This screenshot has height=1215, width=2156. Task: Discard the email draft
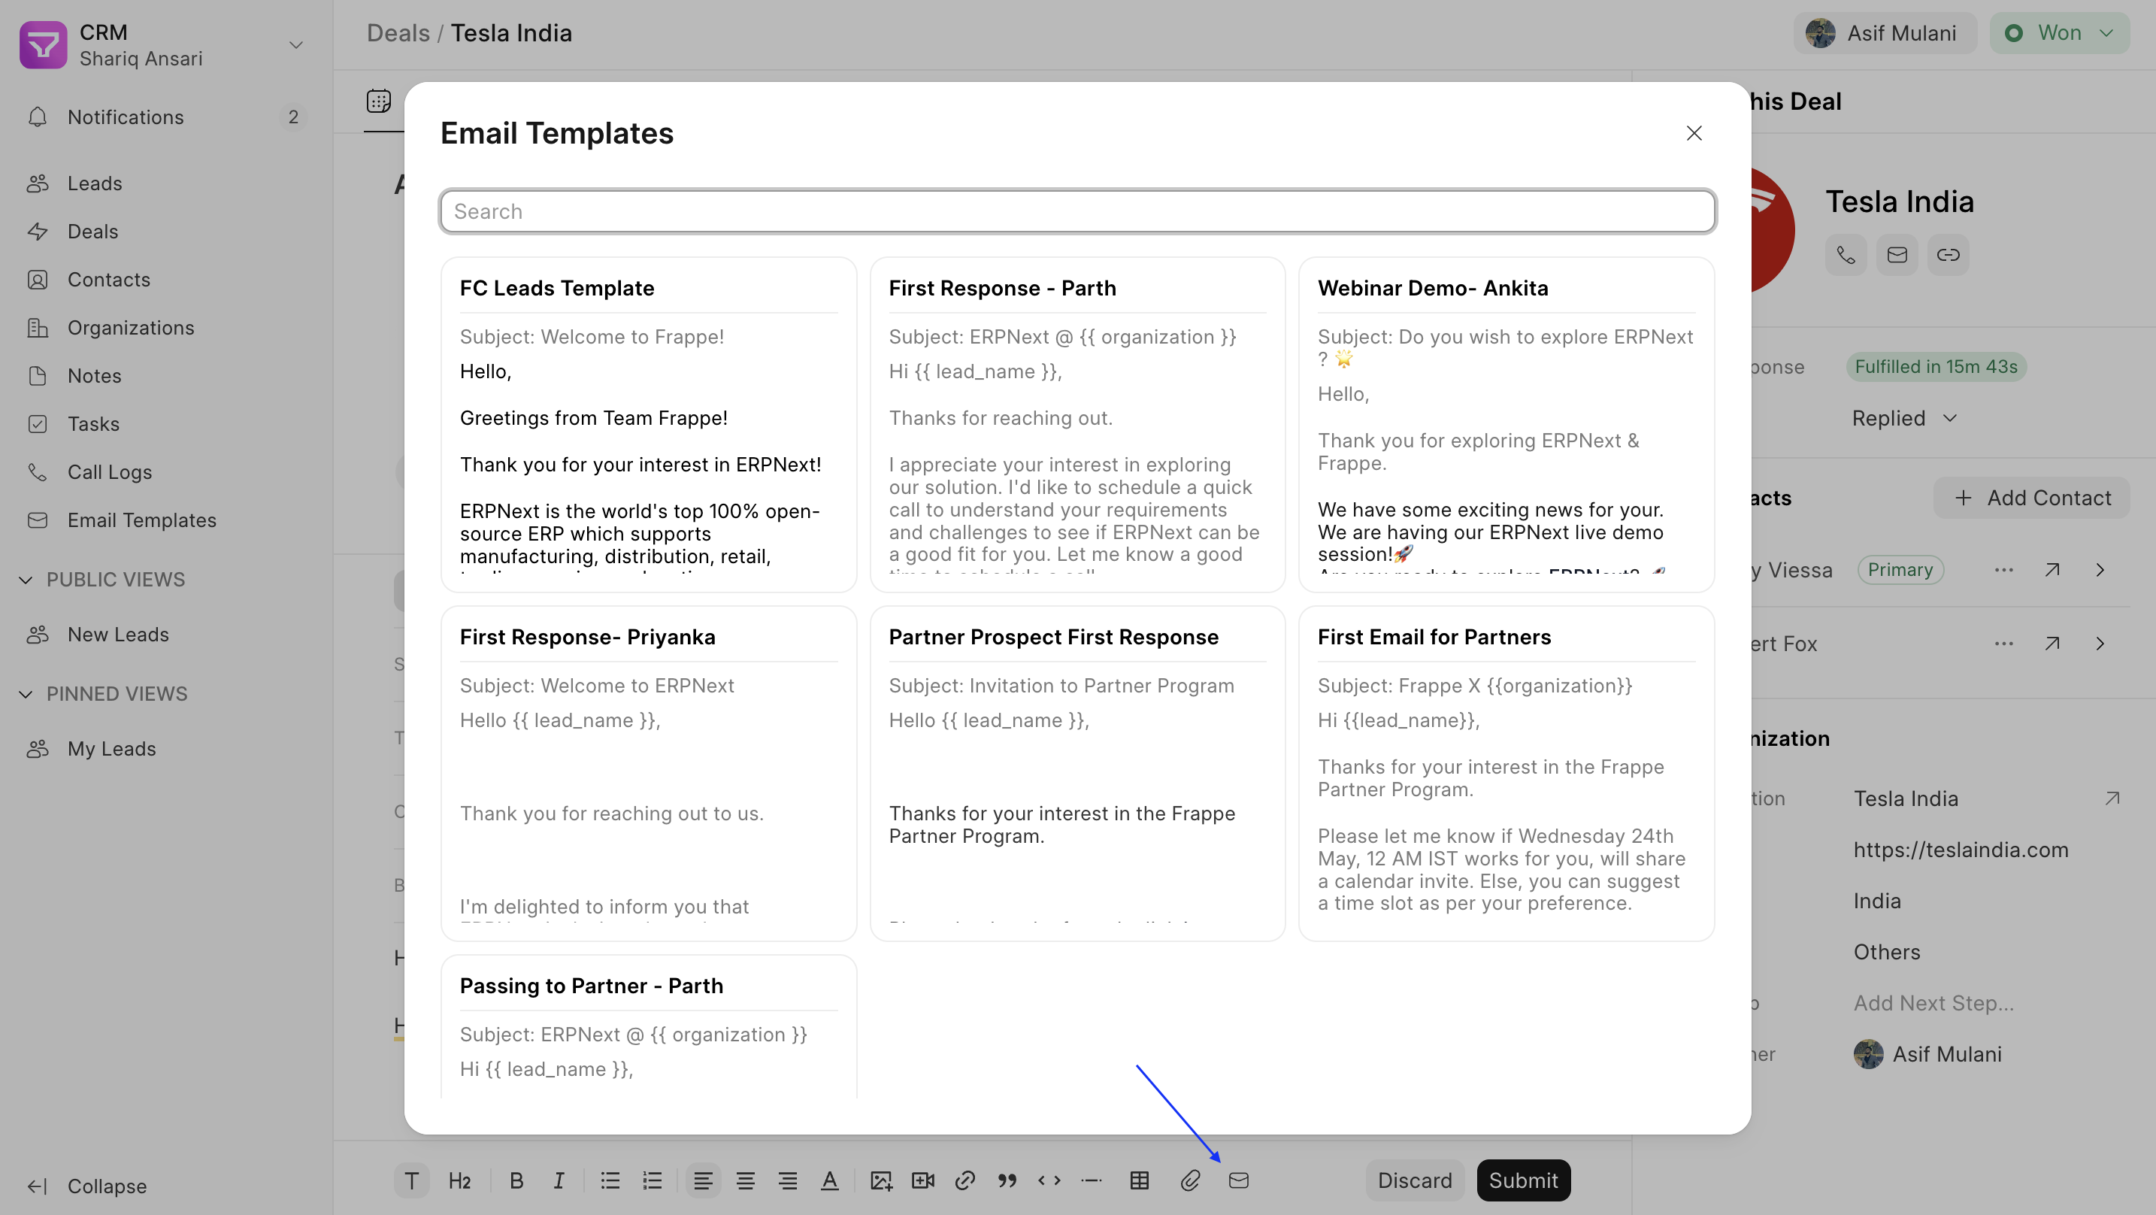point(1415,1180)
